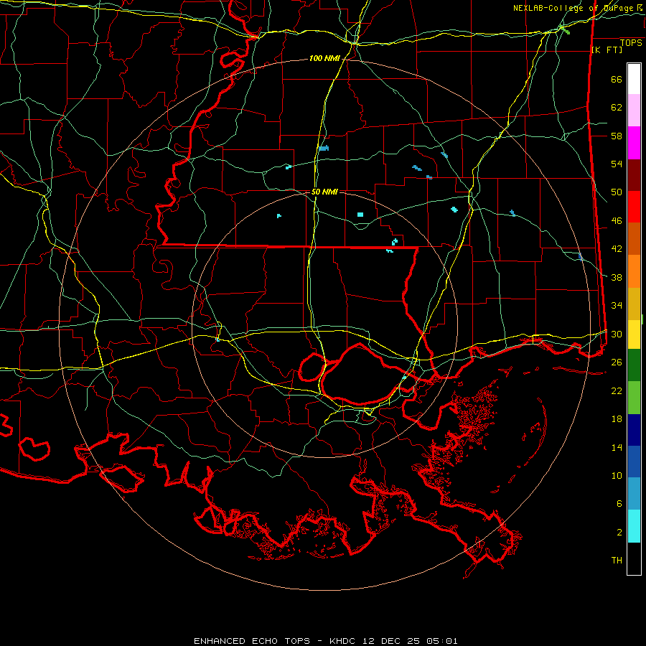646x646 pixels.
Task: Click the TH legend label
Action: click(x=617, y=561)
